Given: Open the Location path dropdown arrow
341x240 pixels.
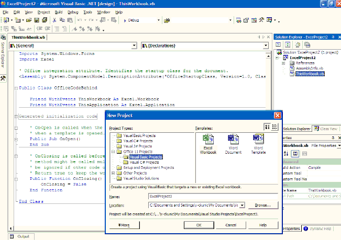Looking at the screenshot, I should click(243, 205).
